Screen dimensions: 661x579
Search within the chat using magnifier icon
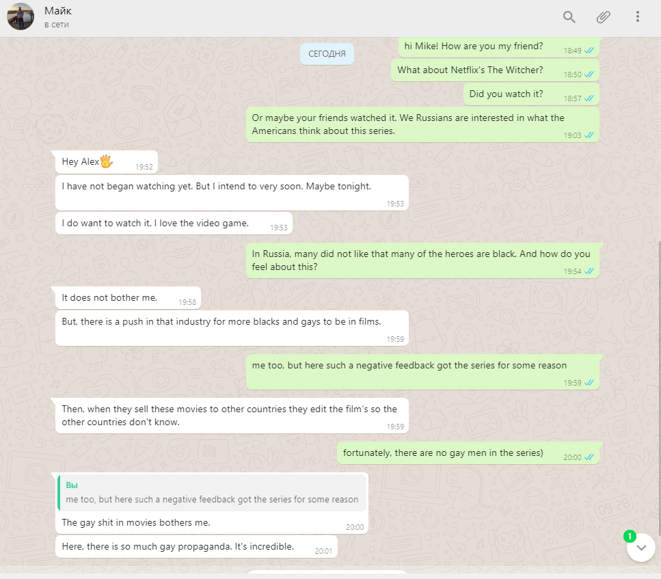[569, 17]
